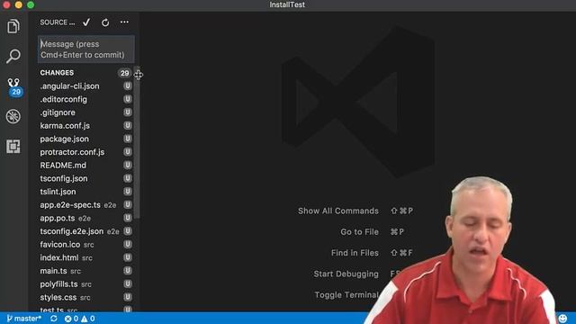The width and height of the screenshot is (576, 324).
Task: Click the U status icon for protractor.conf.js
Action: click(128, 152)
